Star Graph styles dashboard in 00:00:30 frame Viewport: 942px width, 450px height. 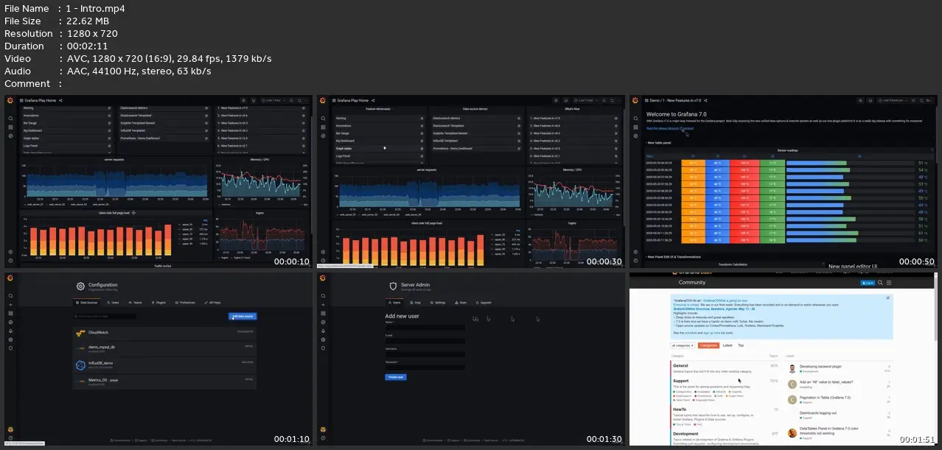point(422,148)
